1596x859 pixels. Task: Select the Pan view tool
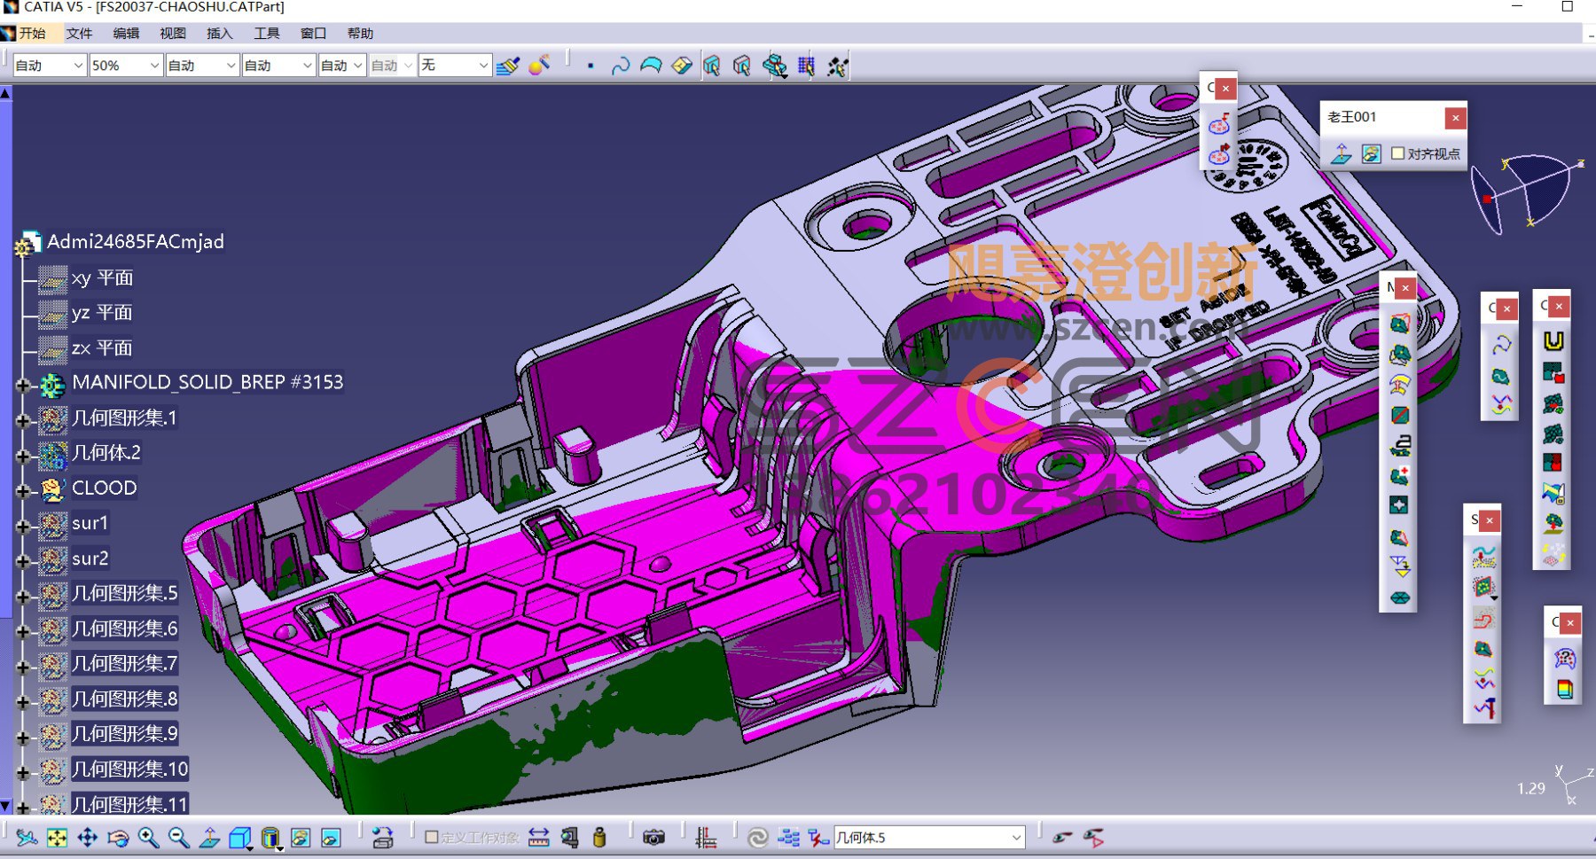coord(88,837)
